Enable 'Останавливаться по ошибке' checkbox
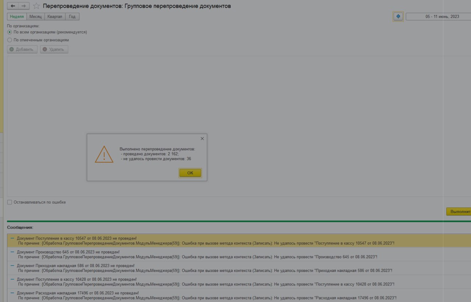This screenshot has height=302, width=471. pos(10,202)
